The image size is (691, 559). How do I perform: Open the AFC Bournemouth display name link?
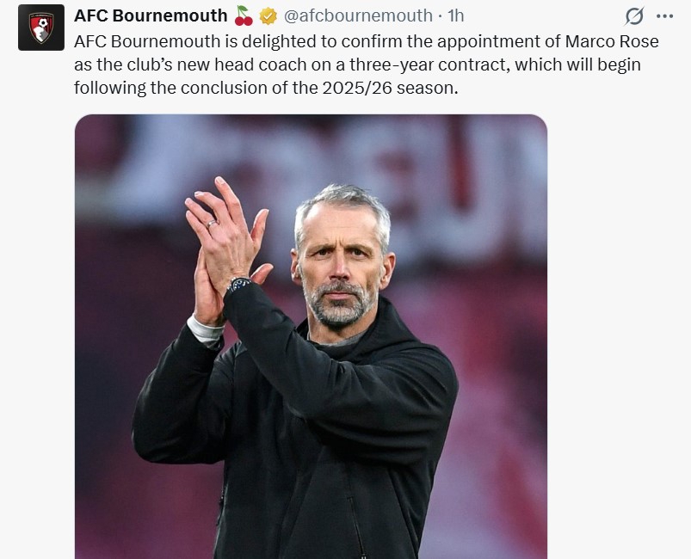point(151,15)
